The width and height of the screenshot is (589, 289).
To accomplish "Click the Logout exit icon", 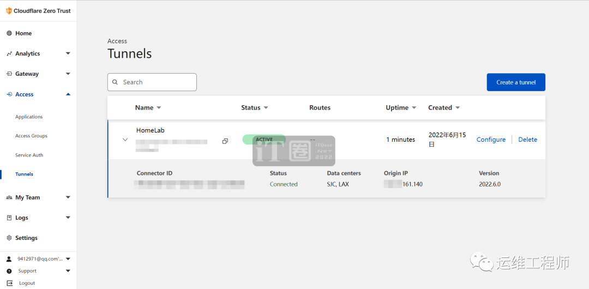I will pos(10,283).
